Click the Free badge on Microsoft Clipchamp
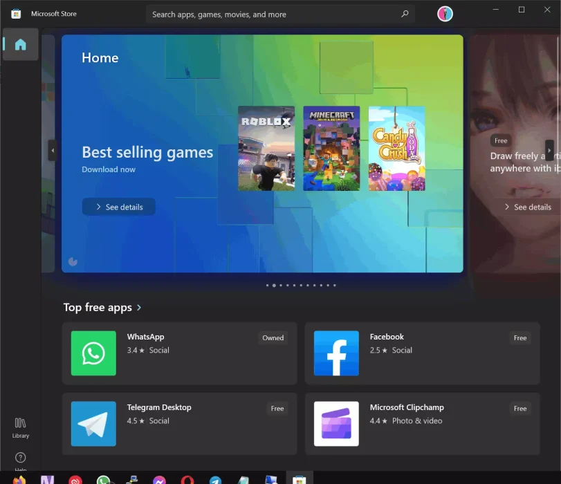Image resolution: width=561 pixels, height=484 pixels. tap(520, 408)
